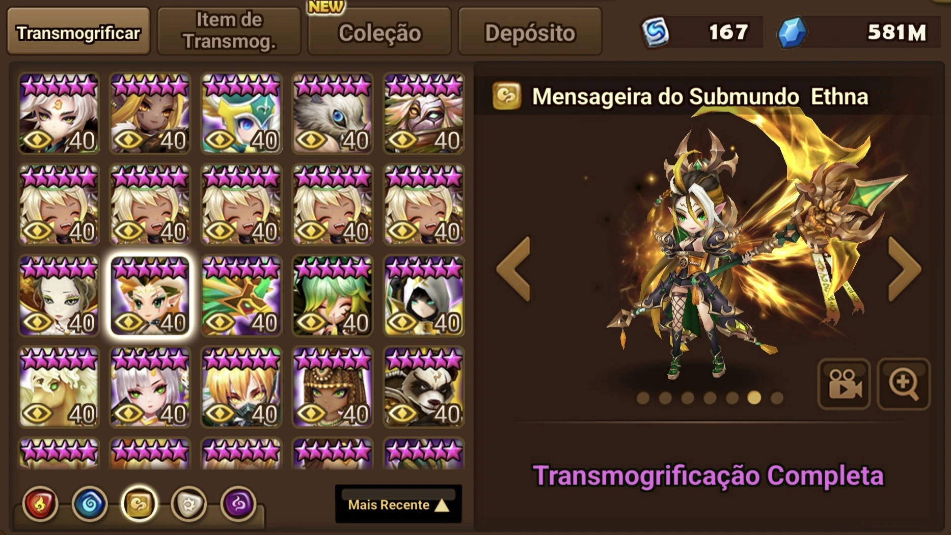Select the sixth transmog page dot
951x535 pixels.
coord(754,398)
